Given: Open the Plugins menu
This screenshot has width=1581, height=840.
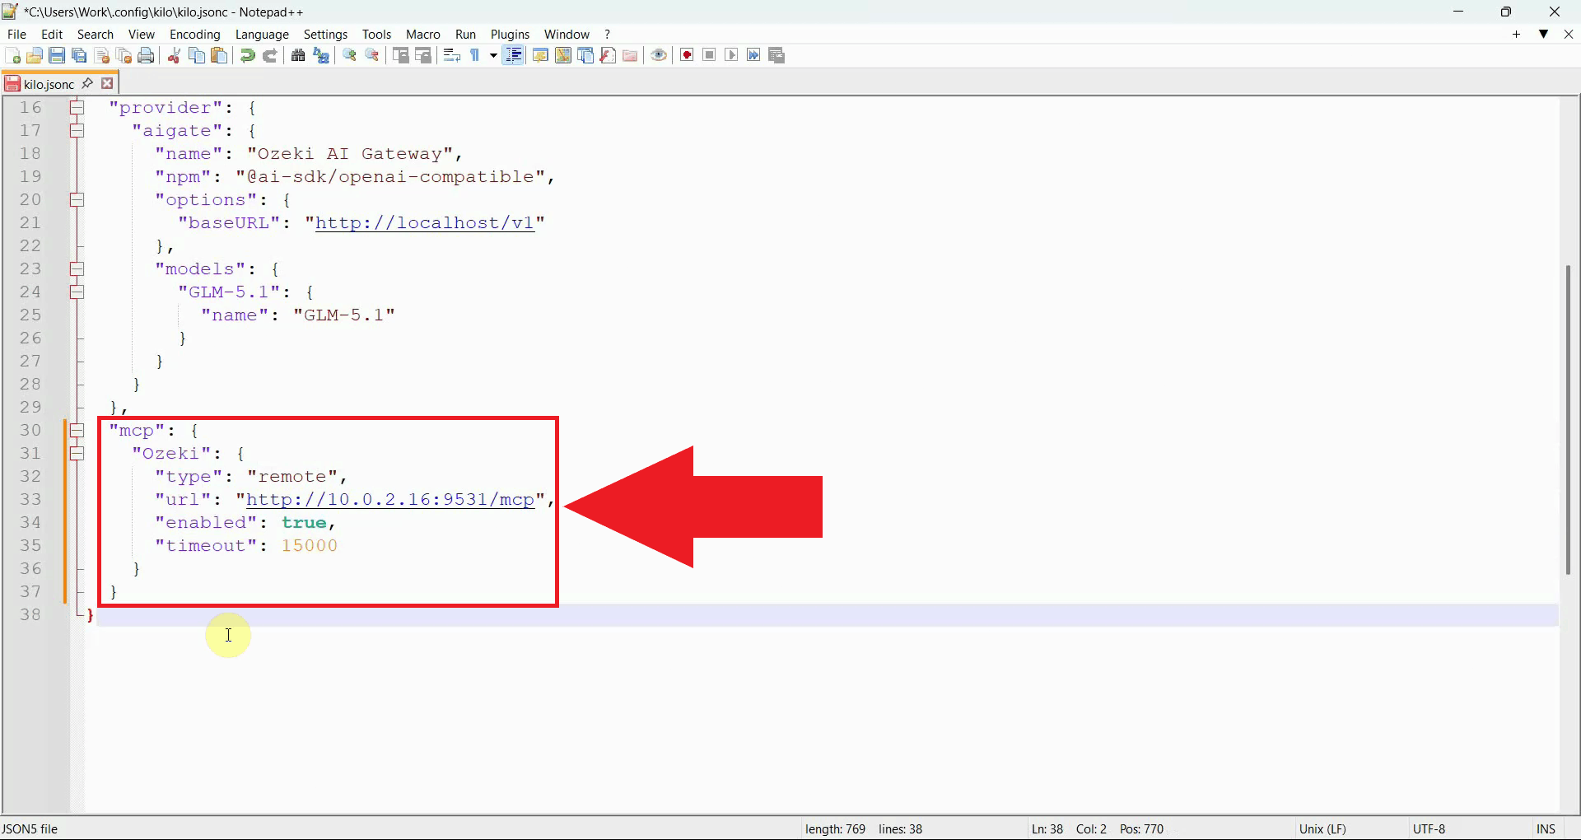Looking at the screenshot, I should [x=510, y=34].
